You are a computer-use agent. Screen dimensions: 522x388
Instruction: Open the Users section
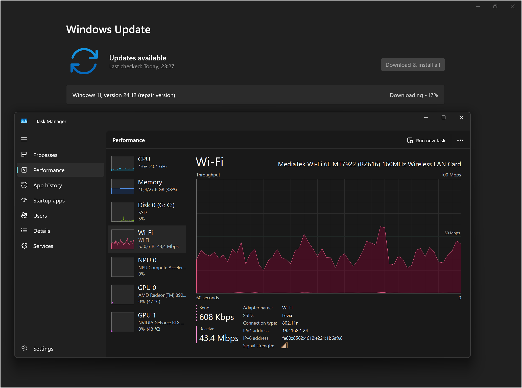(x=40, y=216)
